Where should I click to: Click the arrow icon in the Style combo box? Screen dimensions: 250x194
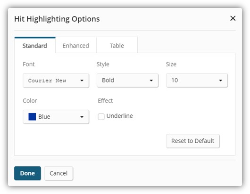[x=151, y=81]
